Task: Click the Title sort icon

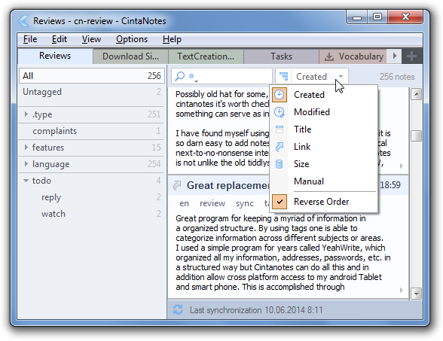Action: (x=280, y=129)
